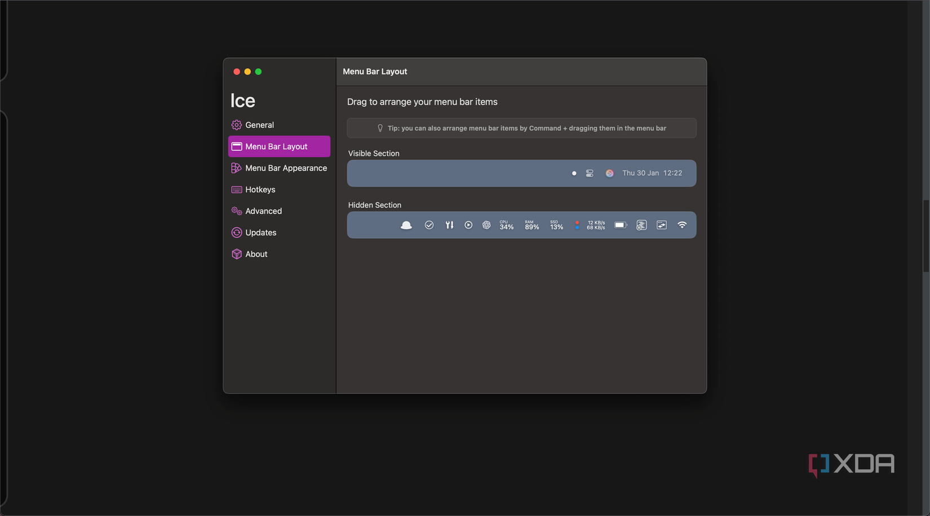Screen dimensions: 930x516
Task: Select the wrench tools icon in Hidden Section
Action: 449,225
